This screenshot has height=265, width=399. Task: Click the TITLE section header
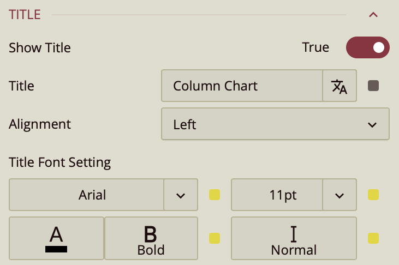[25, 15]
